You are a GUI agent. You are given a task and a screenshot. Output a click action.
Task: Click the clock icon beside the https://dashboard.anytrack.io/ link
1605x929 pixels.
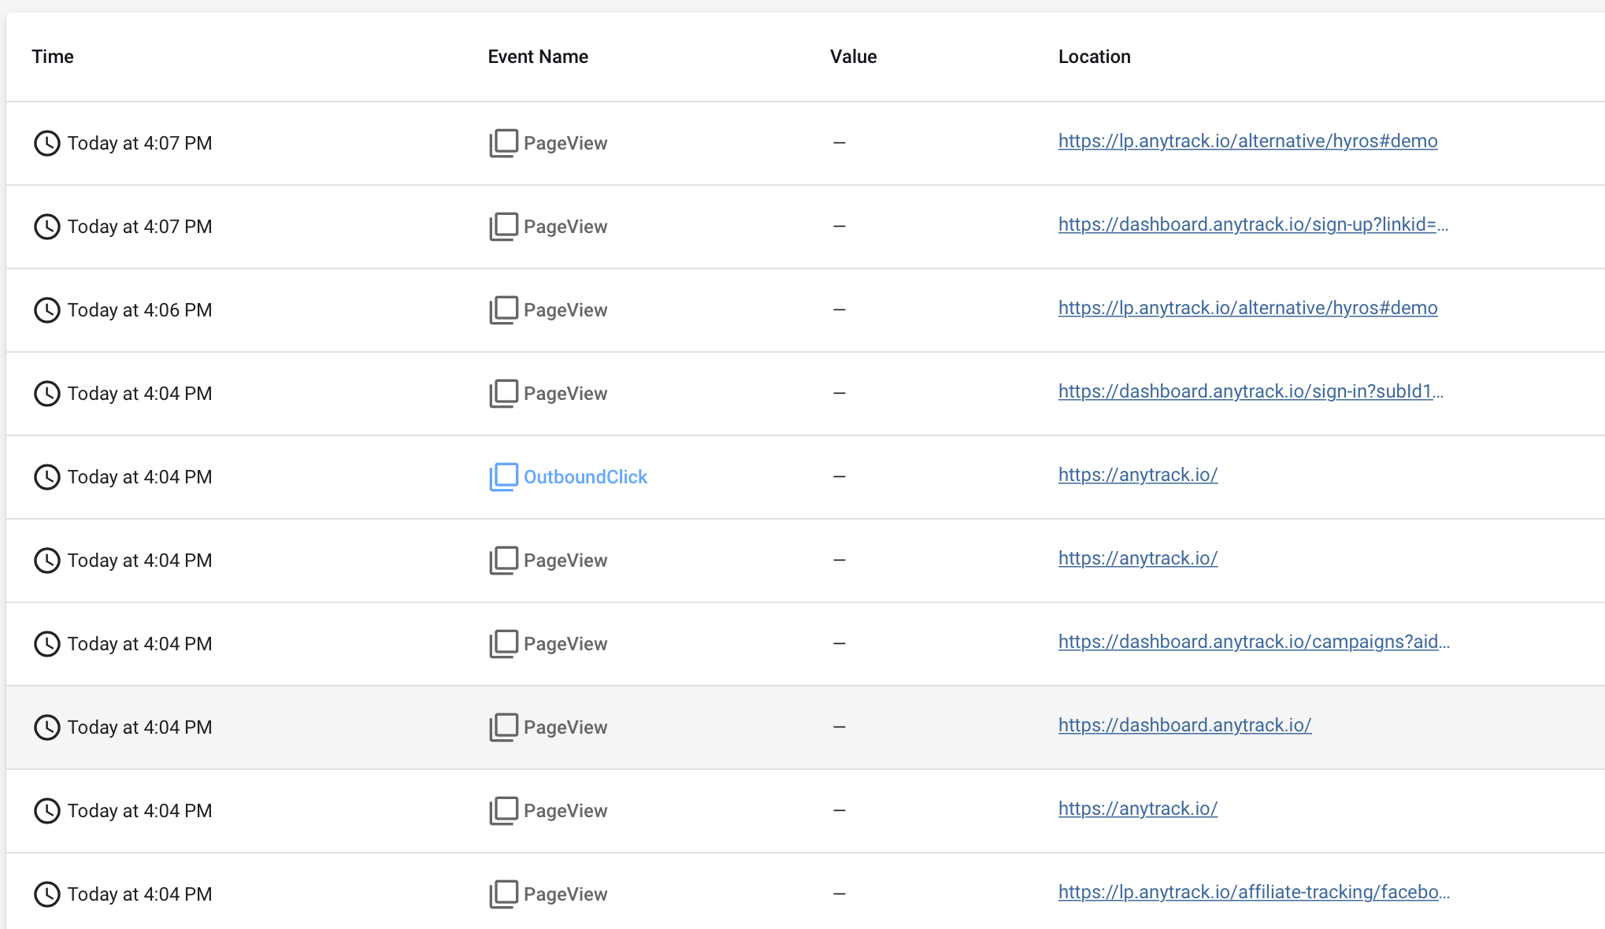pyautogui.click(x=47, y=727)
